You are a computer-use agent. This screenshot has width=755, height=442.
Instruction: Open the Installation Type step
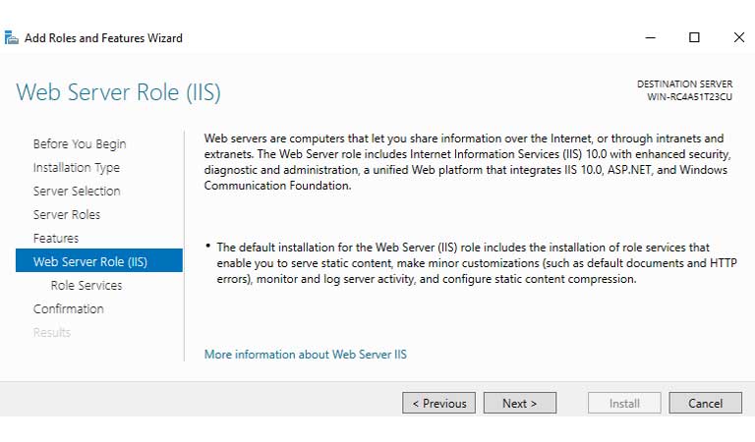[x=76, y=167]
